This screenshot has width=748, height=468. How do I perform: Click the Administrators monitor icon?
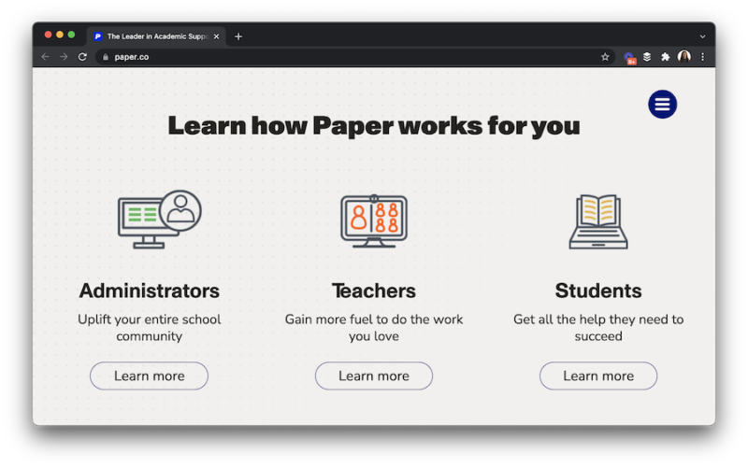(x=158, y=220)
